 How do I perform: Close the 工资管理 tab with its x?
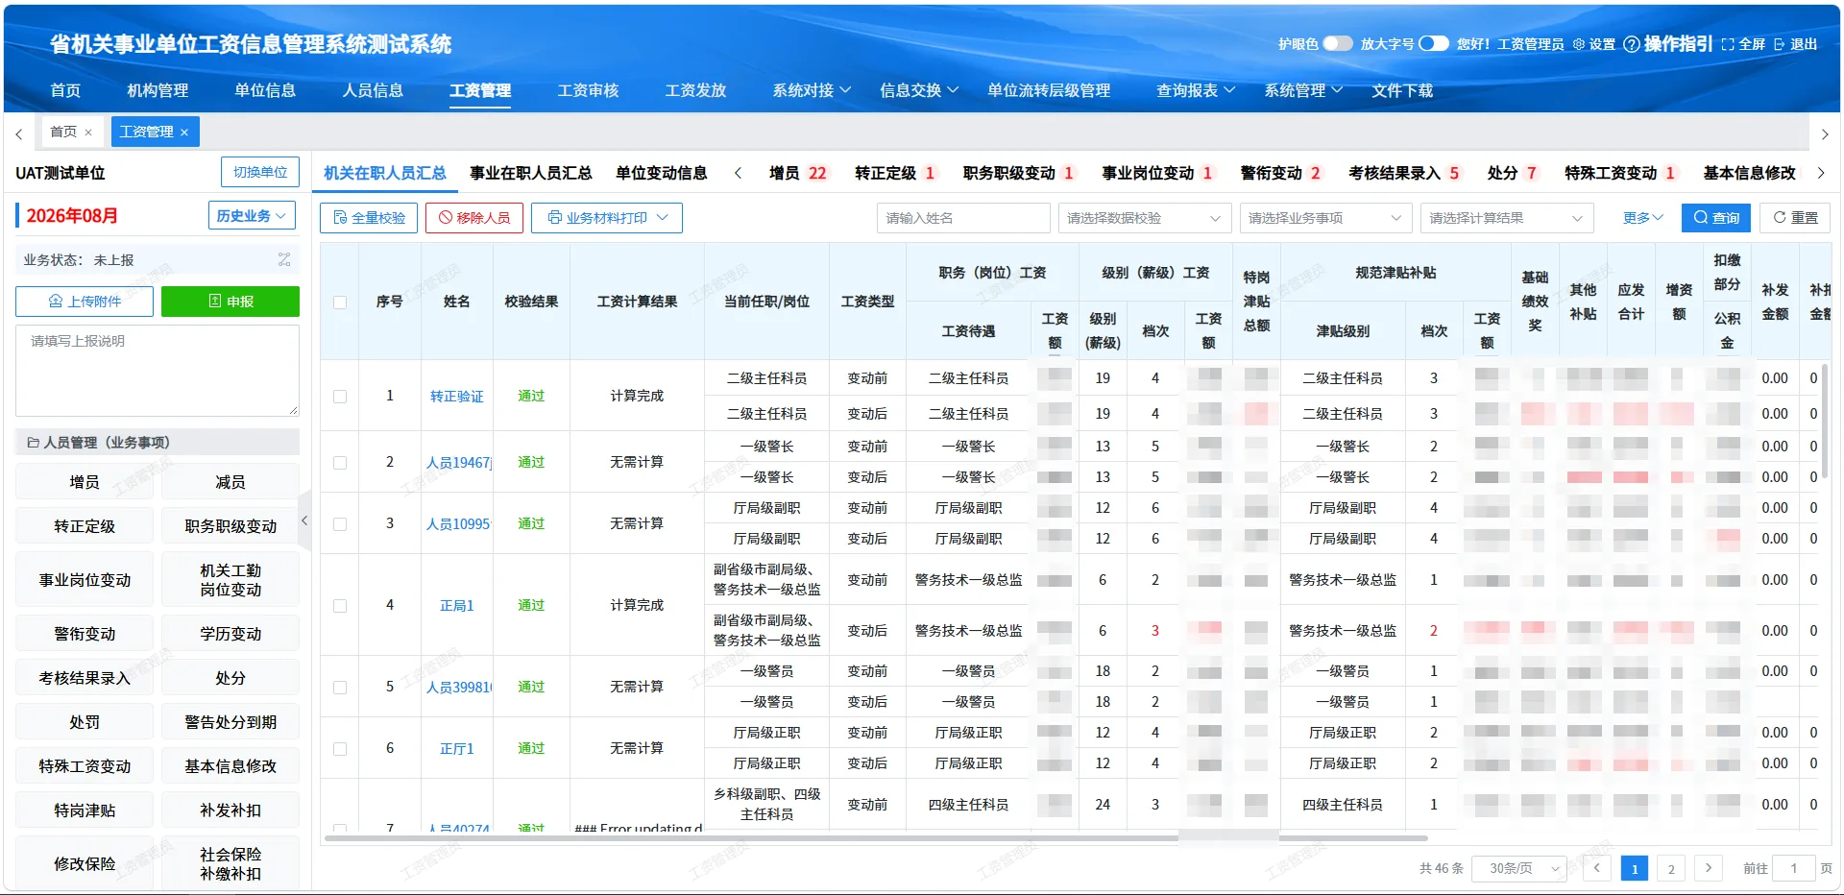click(x=184, y=133)
